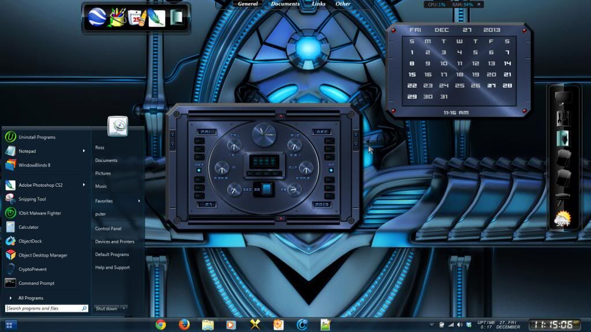The height and width of the screenshot is (332, 591).
Task: Open the file explorer folder taskbar icon
Action: click(208, 325)
